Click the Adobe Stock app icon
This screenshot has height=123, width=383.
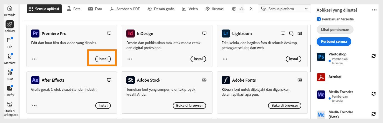pos(130,80)
